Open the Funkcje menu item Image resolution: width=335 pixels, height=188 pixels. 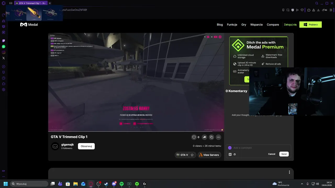(232, 25)
